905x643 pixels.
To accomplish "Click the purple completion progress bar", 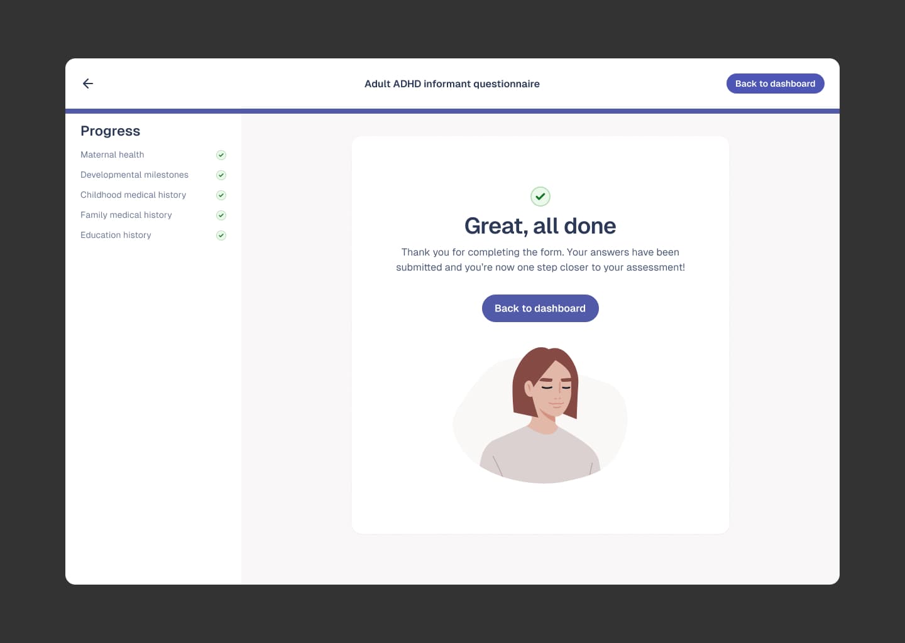I will (x=452, y=111).
